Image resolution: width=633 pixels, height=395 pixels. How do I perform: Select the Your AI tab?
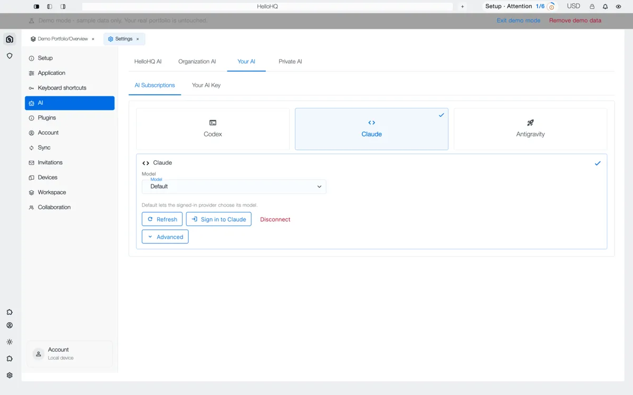[x=246, y=62]
